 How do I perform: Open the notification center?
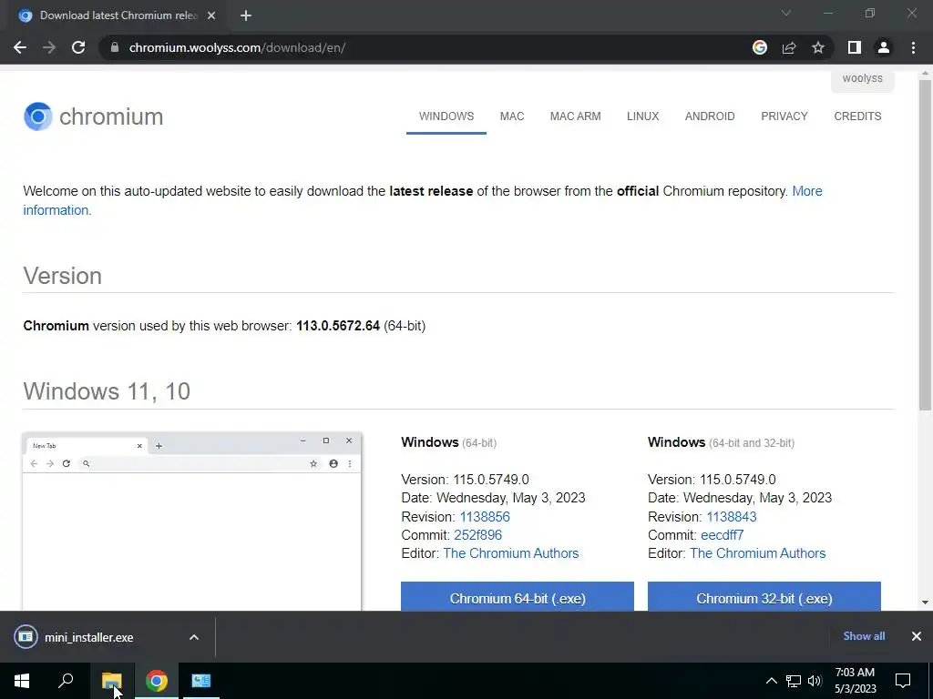pos(903,681)
